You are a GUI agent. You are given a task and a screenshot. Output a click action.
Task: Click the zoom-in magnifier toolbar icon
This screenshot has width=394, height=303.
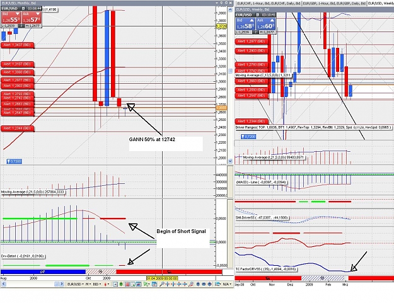162,284
